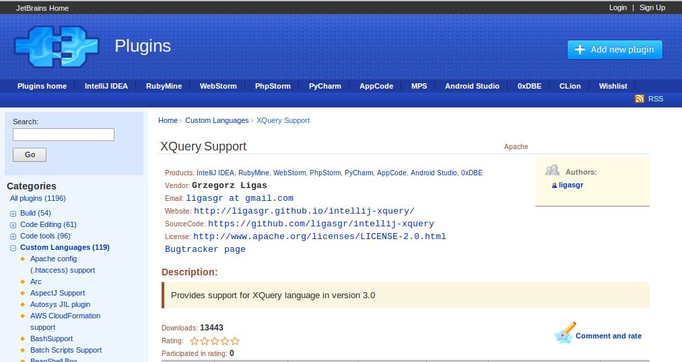Click the ligasgr at gmail.com email link
This screenshot has height=362, width=682.
coord(240,198)
